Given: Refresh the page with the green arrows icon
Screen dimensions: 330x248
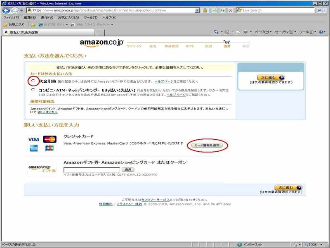Looking at the screenshot, I should point(222,10).
